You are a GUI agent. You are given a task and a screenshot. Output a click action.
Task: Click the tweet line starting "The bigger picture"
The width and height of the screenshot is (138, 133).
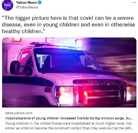(68, 18)
